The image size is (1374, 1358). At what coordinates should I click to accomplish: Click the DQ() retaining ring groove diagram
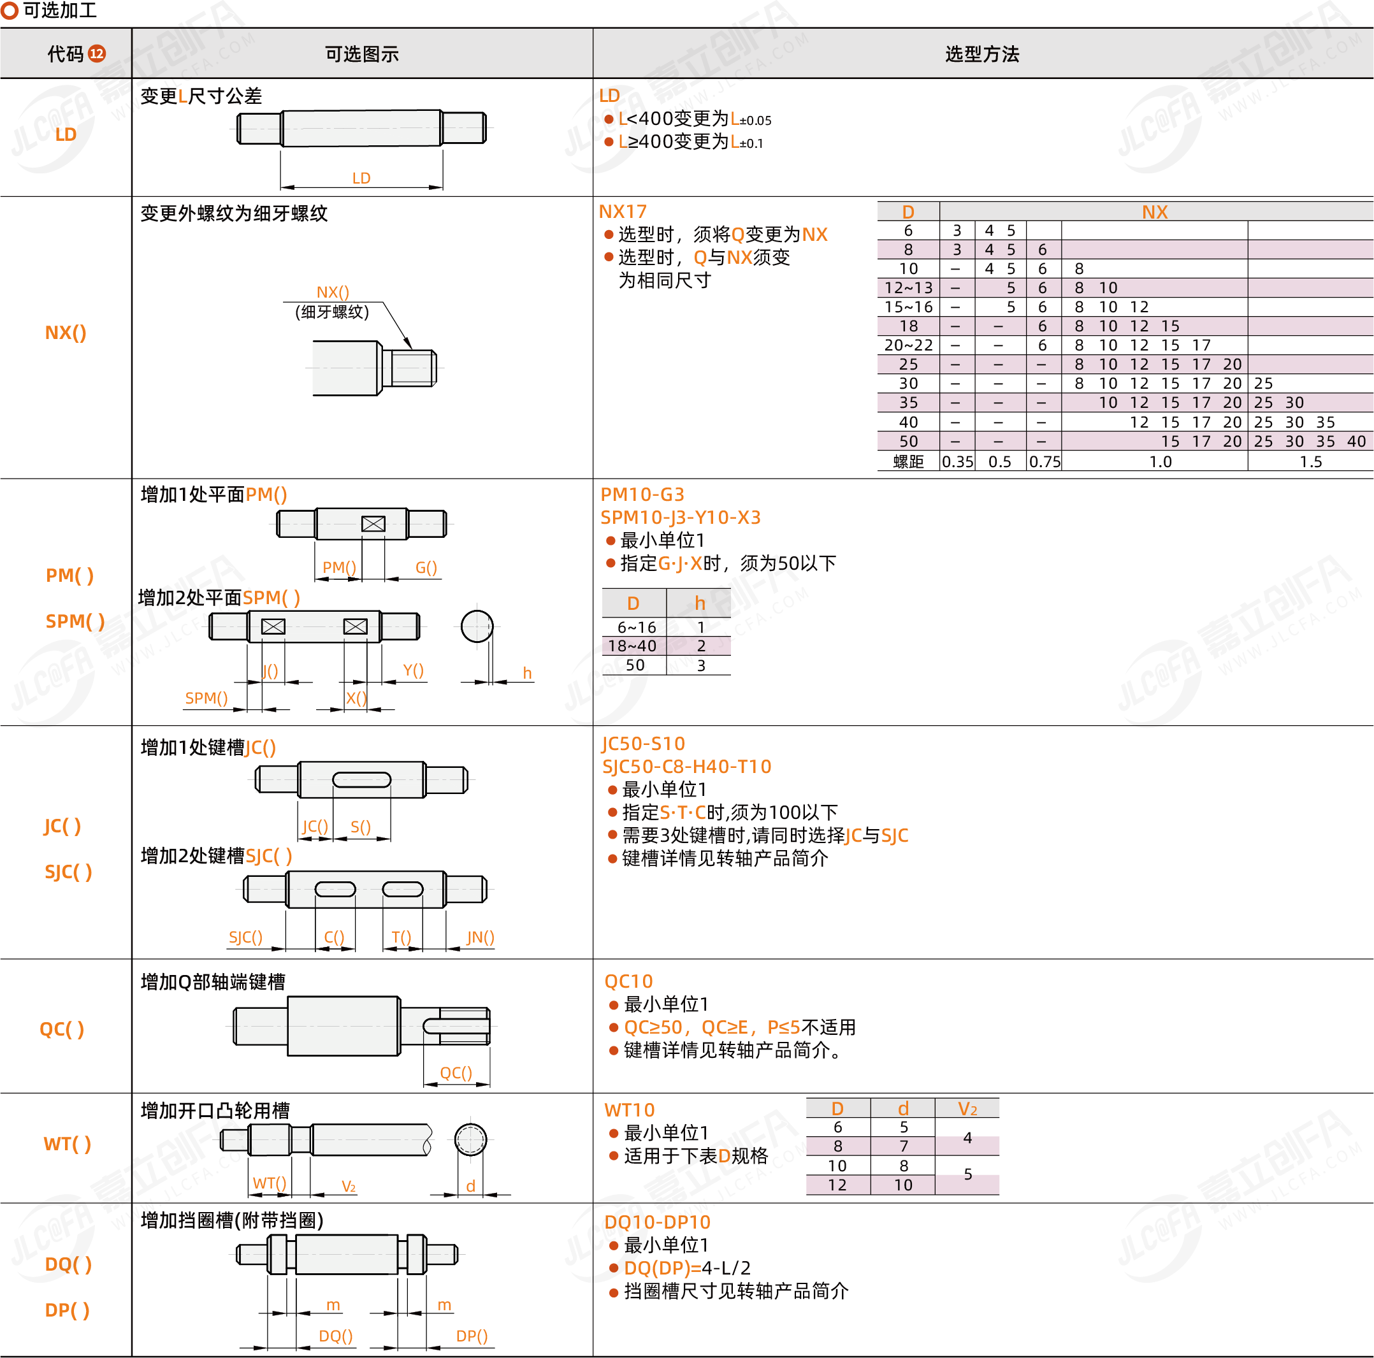coord(346,1254)
